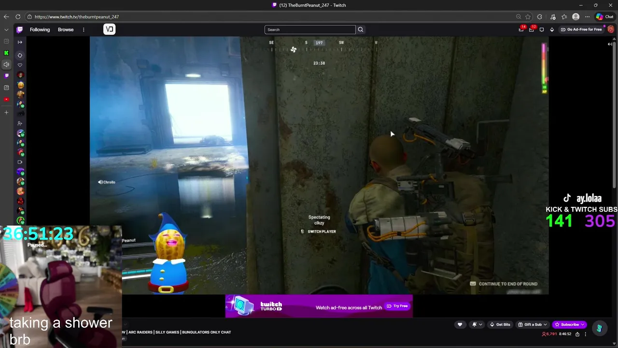
Task: Switch to the Twitch vertical tab
Action: click(6, 76)
